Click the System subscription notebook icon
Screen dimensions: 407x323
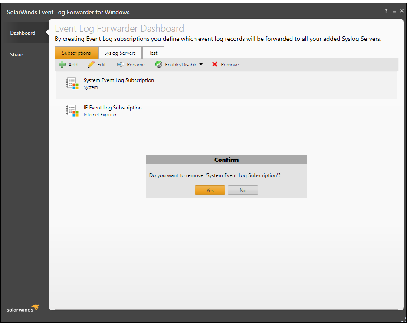point(72,83)
